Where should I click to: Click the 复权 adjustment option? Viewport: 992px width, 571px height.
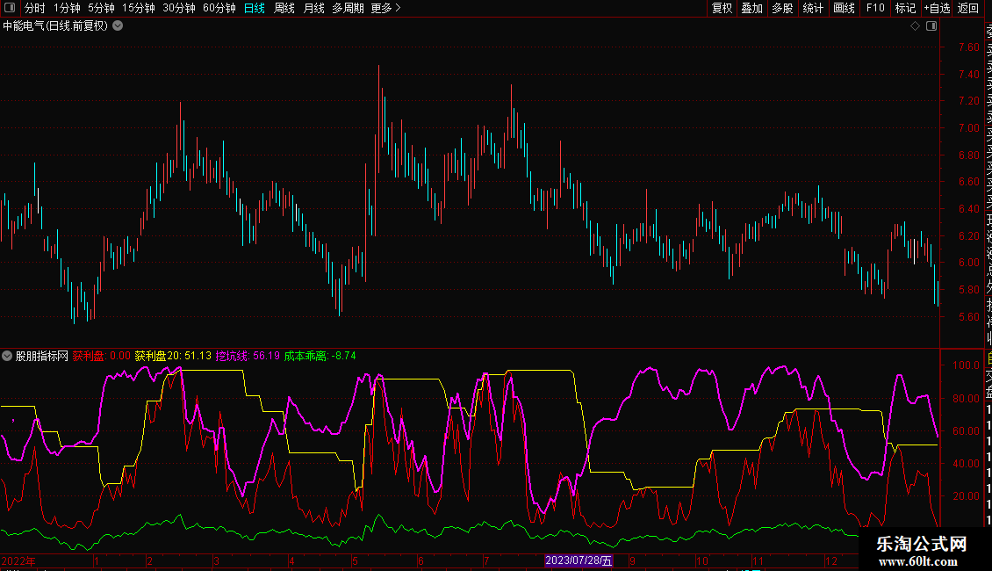pyautogui.click(x=722, y=8)
